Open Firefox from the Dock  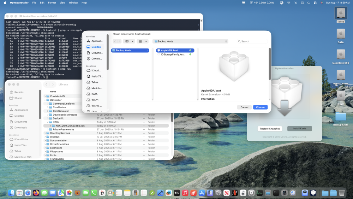click(x=36, y=193)
